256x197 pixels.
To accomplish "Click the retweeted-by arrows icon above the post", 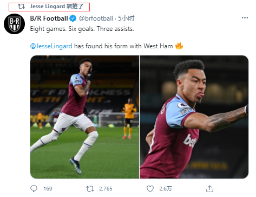I will 21,7.
